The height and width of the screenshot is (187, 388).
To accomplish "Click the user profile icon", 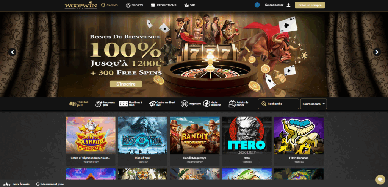I will point(288,5).
